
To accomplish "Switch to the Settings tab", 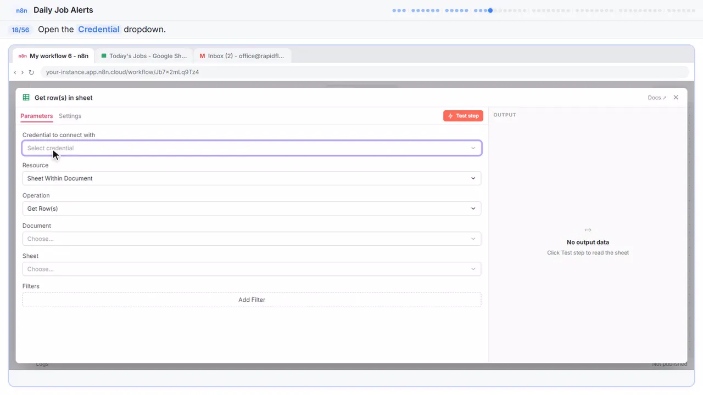I will point(70,116).
